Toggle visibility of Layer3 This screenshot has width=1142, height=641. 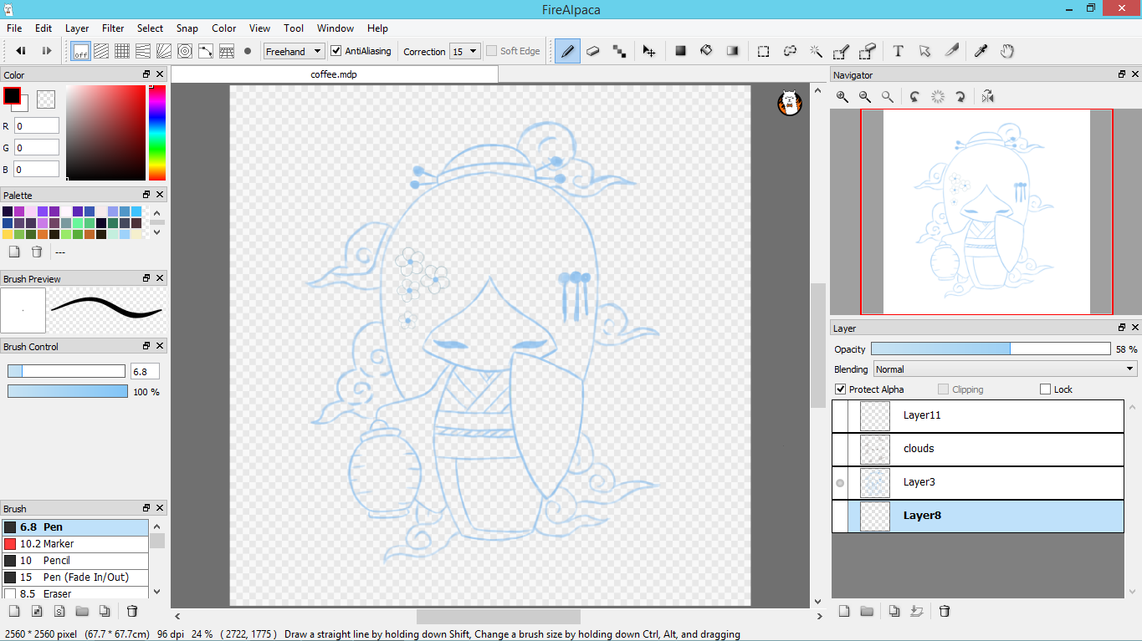click(840, 482)
